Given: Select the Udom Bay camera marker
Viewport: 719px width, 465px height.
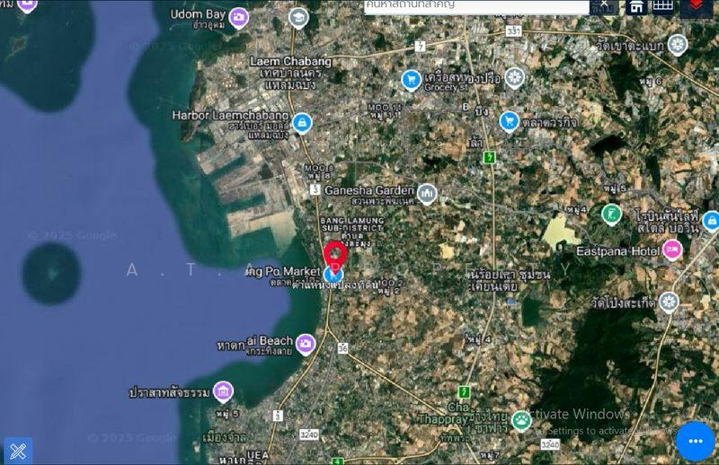Looking at the screenshot, I should click(x=238, y=17).
